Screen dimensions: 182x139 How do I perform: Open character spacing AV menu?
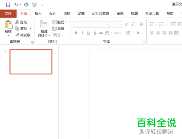coord(108,33)
